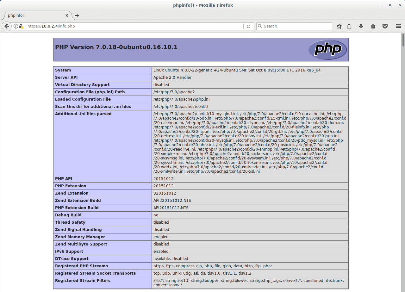This screenshot has width=405, height=292.
Task: Save the page to Pocket
Action: [x=385, y=26]
